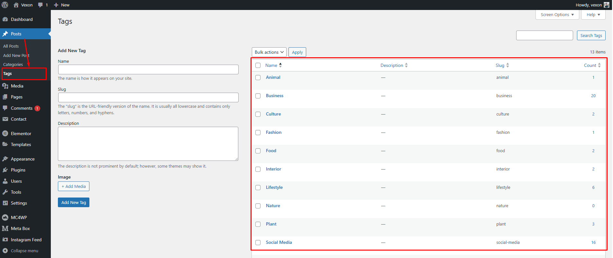The width and height of the screenshot is (613, 258).
Task: Sort tags by the Name column
Action: (273, 65)
